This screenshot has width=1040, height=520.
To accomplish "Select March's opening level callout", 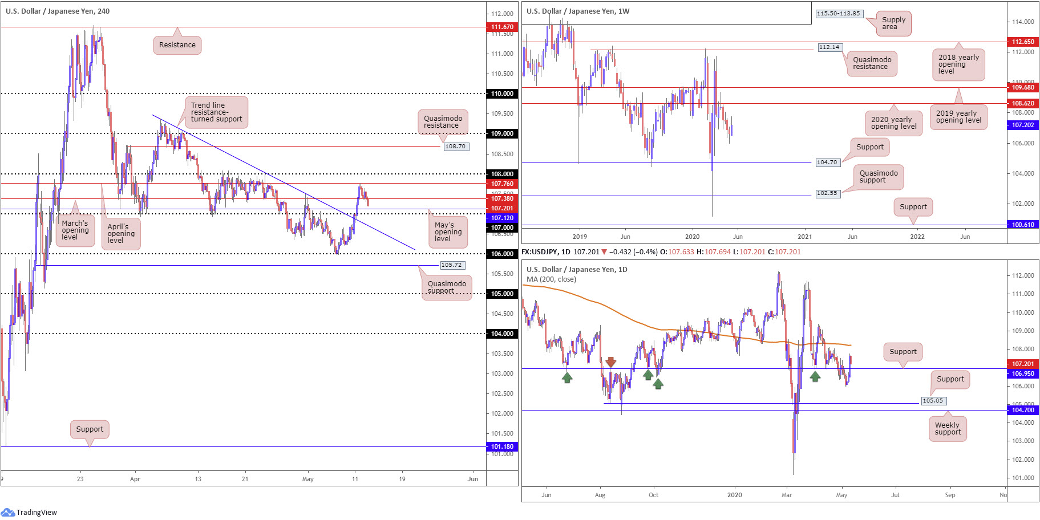I will (75, 230).
